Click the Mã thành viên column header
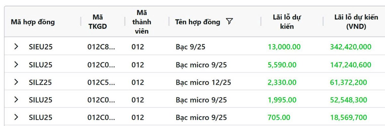This screenshot has height=126, width=385. point(141,22)
